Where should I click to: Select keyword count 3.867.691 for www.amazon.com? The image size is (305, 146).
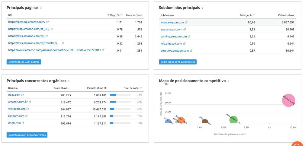point(288,23)
